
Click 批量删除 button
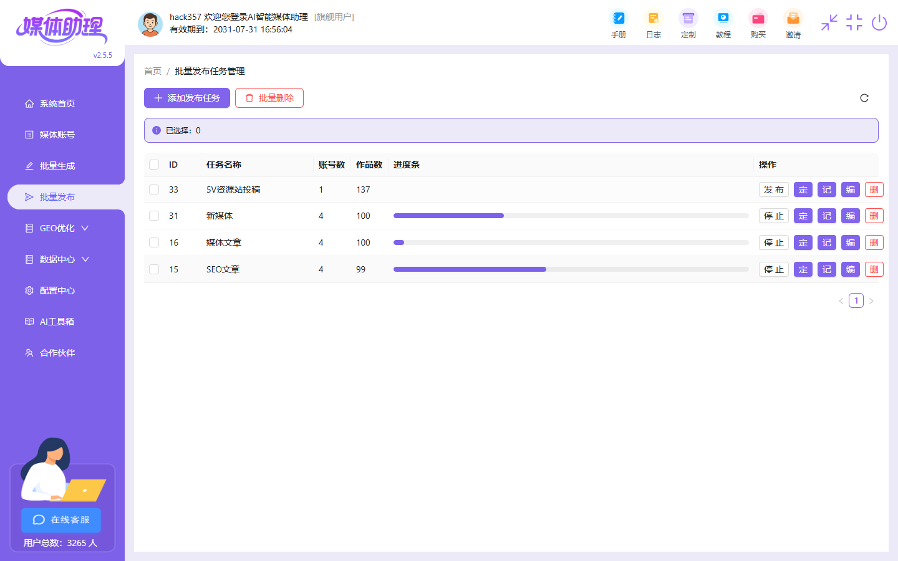[269, 98]
